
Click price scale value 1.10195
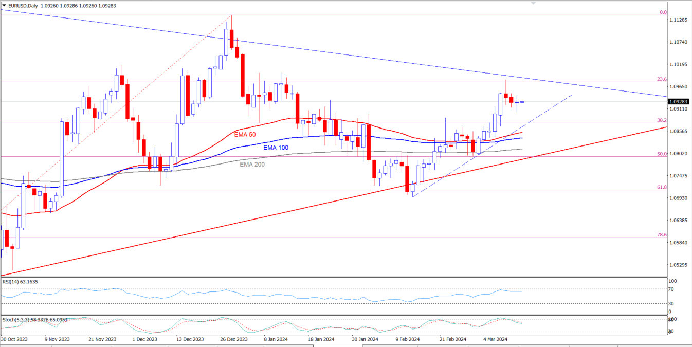pyautogui.click(x=679, y=65)
